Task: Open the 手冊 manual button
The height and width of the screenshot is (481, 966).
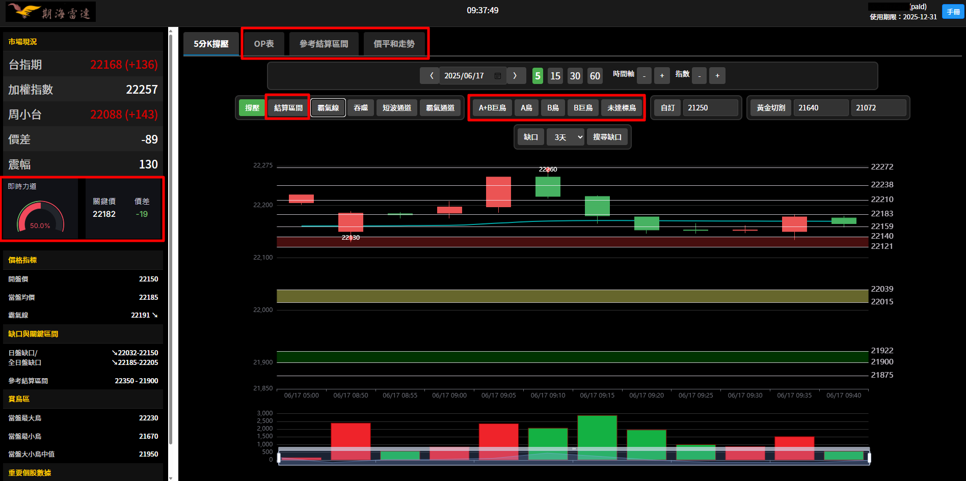Action: (x=953, y=12)
